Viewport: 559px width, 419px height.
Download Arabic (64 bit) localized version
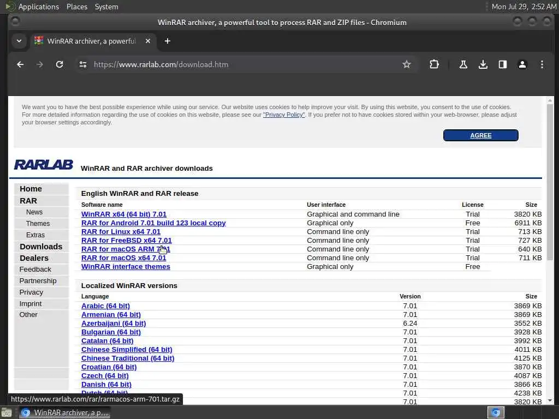(x=105, y=306)
